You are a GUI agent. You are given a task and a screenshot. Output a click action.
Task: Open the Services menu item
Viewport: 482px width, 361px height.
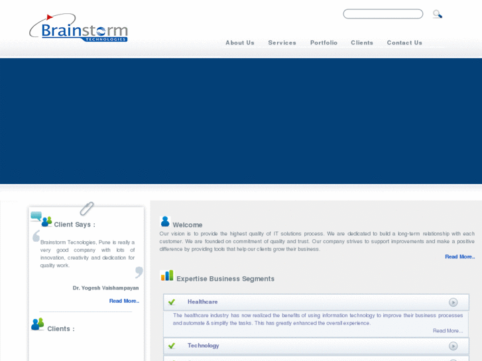point(282,42)
